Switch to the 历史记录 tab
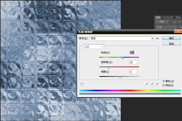 (x=168, y=18)
